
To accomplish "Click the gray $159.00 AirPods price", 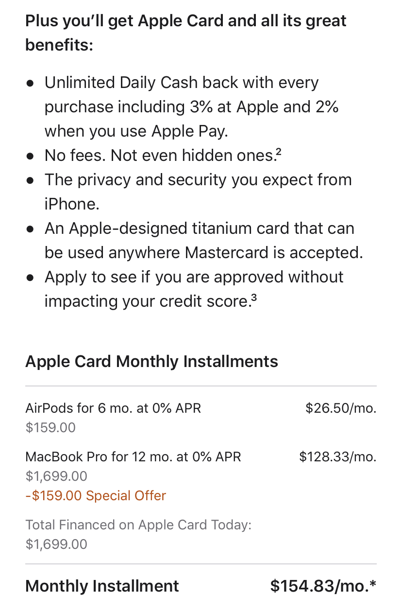I will (x=50, y=428).
